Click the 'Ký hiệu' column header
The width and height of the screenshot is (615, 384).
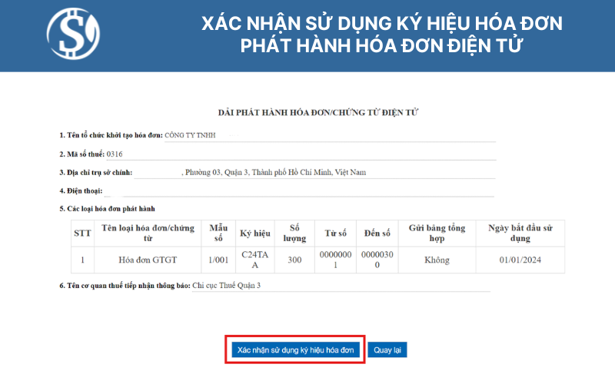coord(255,233)
